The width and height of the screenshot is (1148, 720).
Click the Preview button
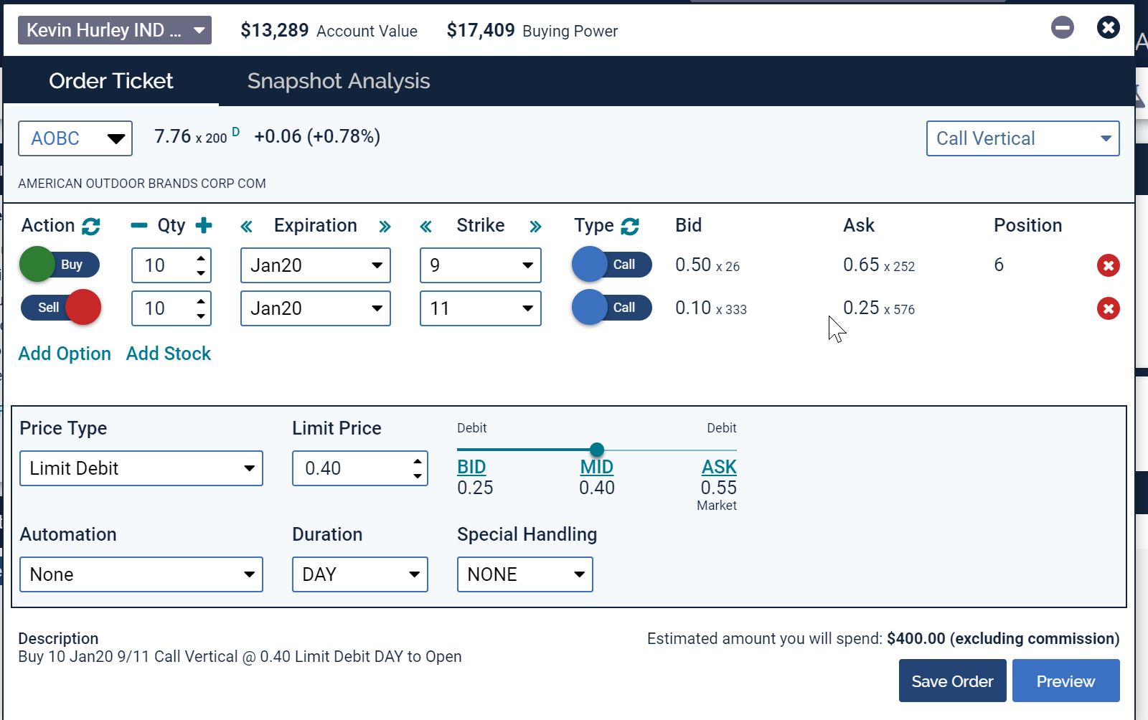1065,681
